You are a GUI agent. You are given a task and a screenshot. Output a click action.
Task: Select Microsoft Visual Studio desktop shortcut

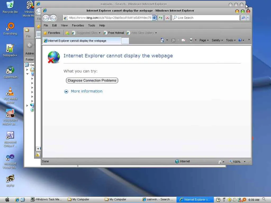10,162
